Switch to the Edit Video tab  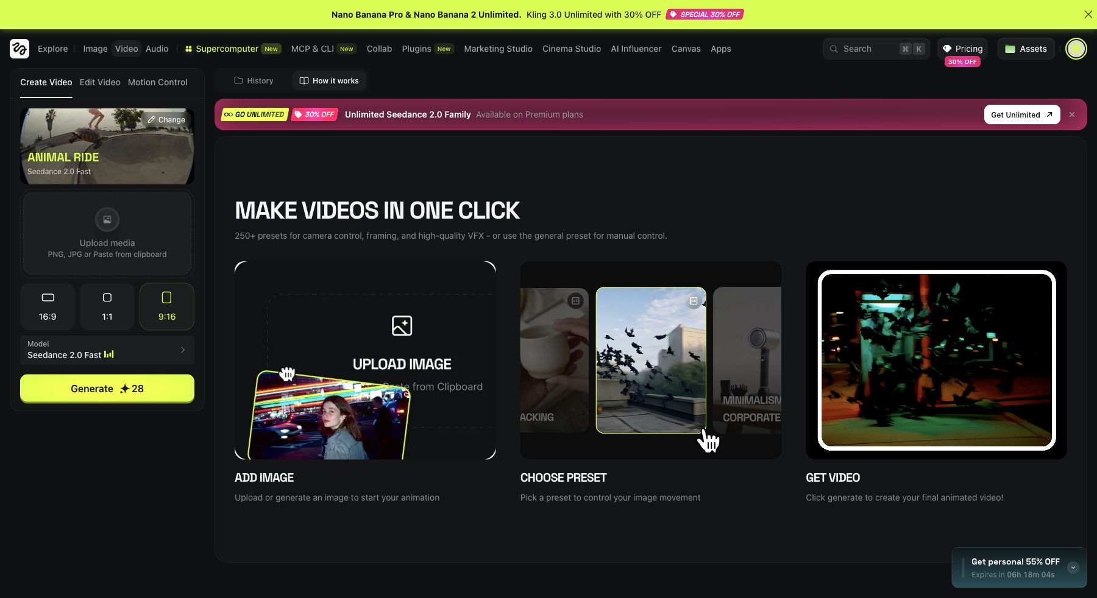point(100,82)
